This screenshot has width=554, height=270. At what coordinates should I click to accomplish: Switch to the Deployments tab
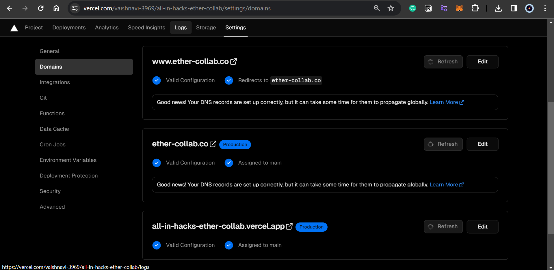(69, 28)
